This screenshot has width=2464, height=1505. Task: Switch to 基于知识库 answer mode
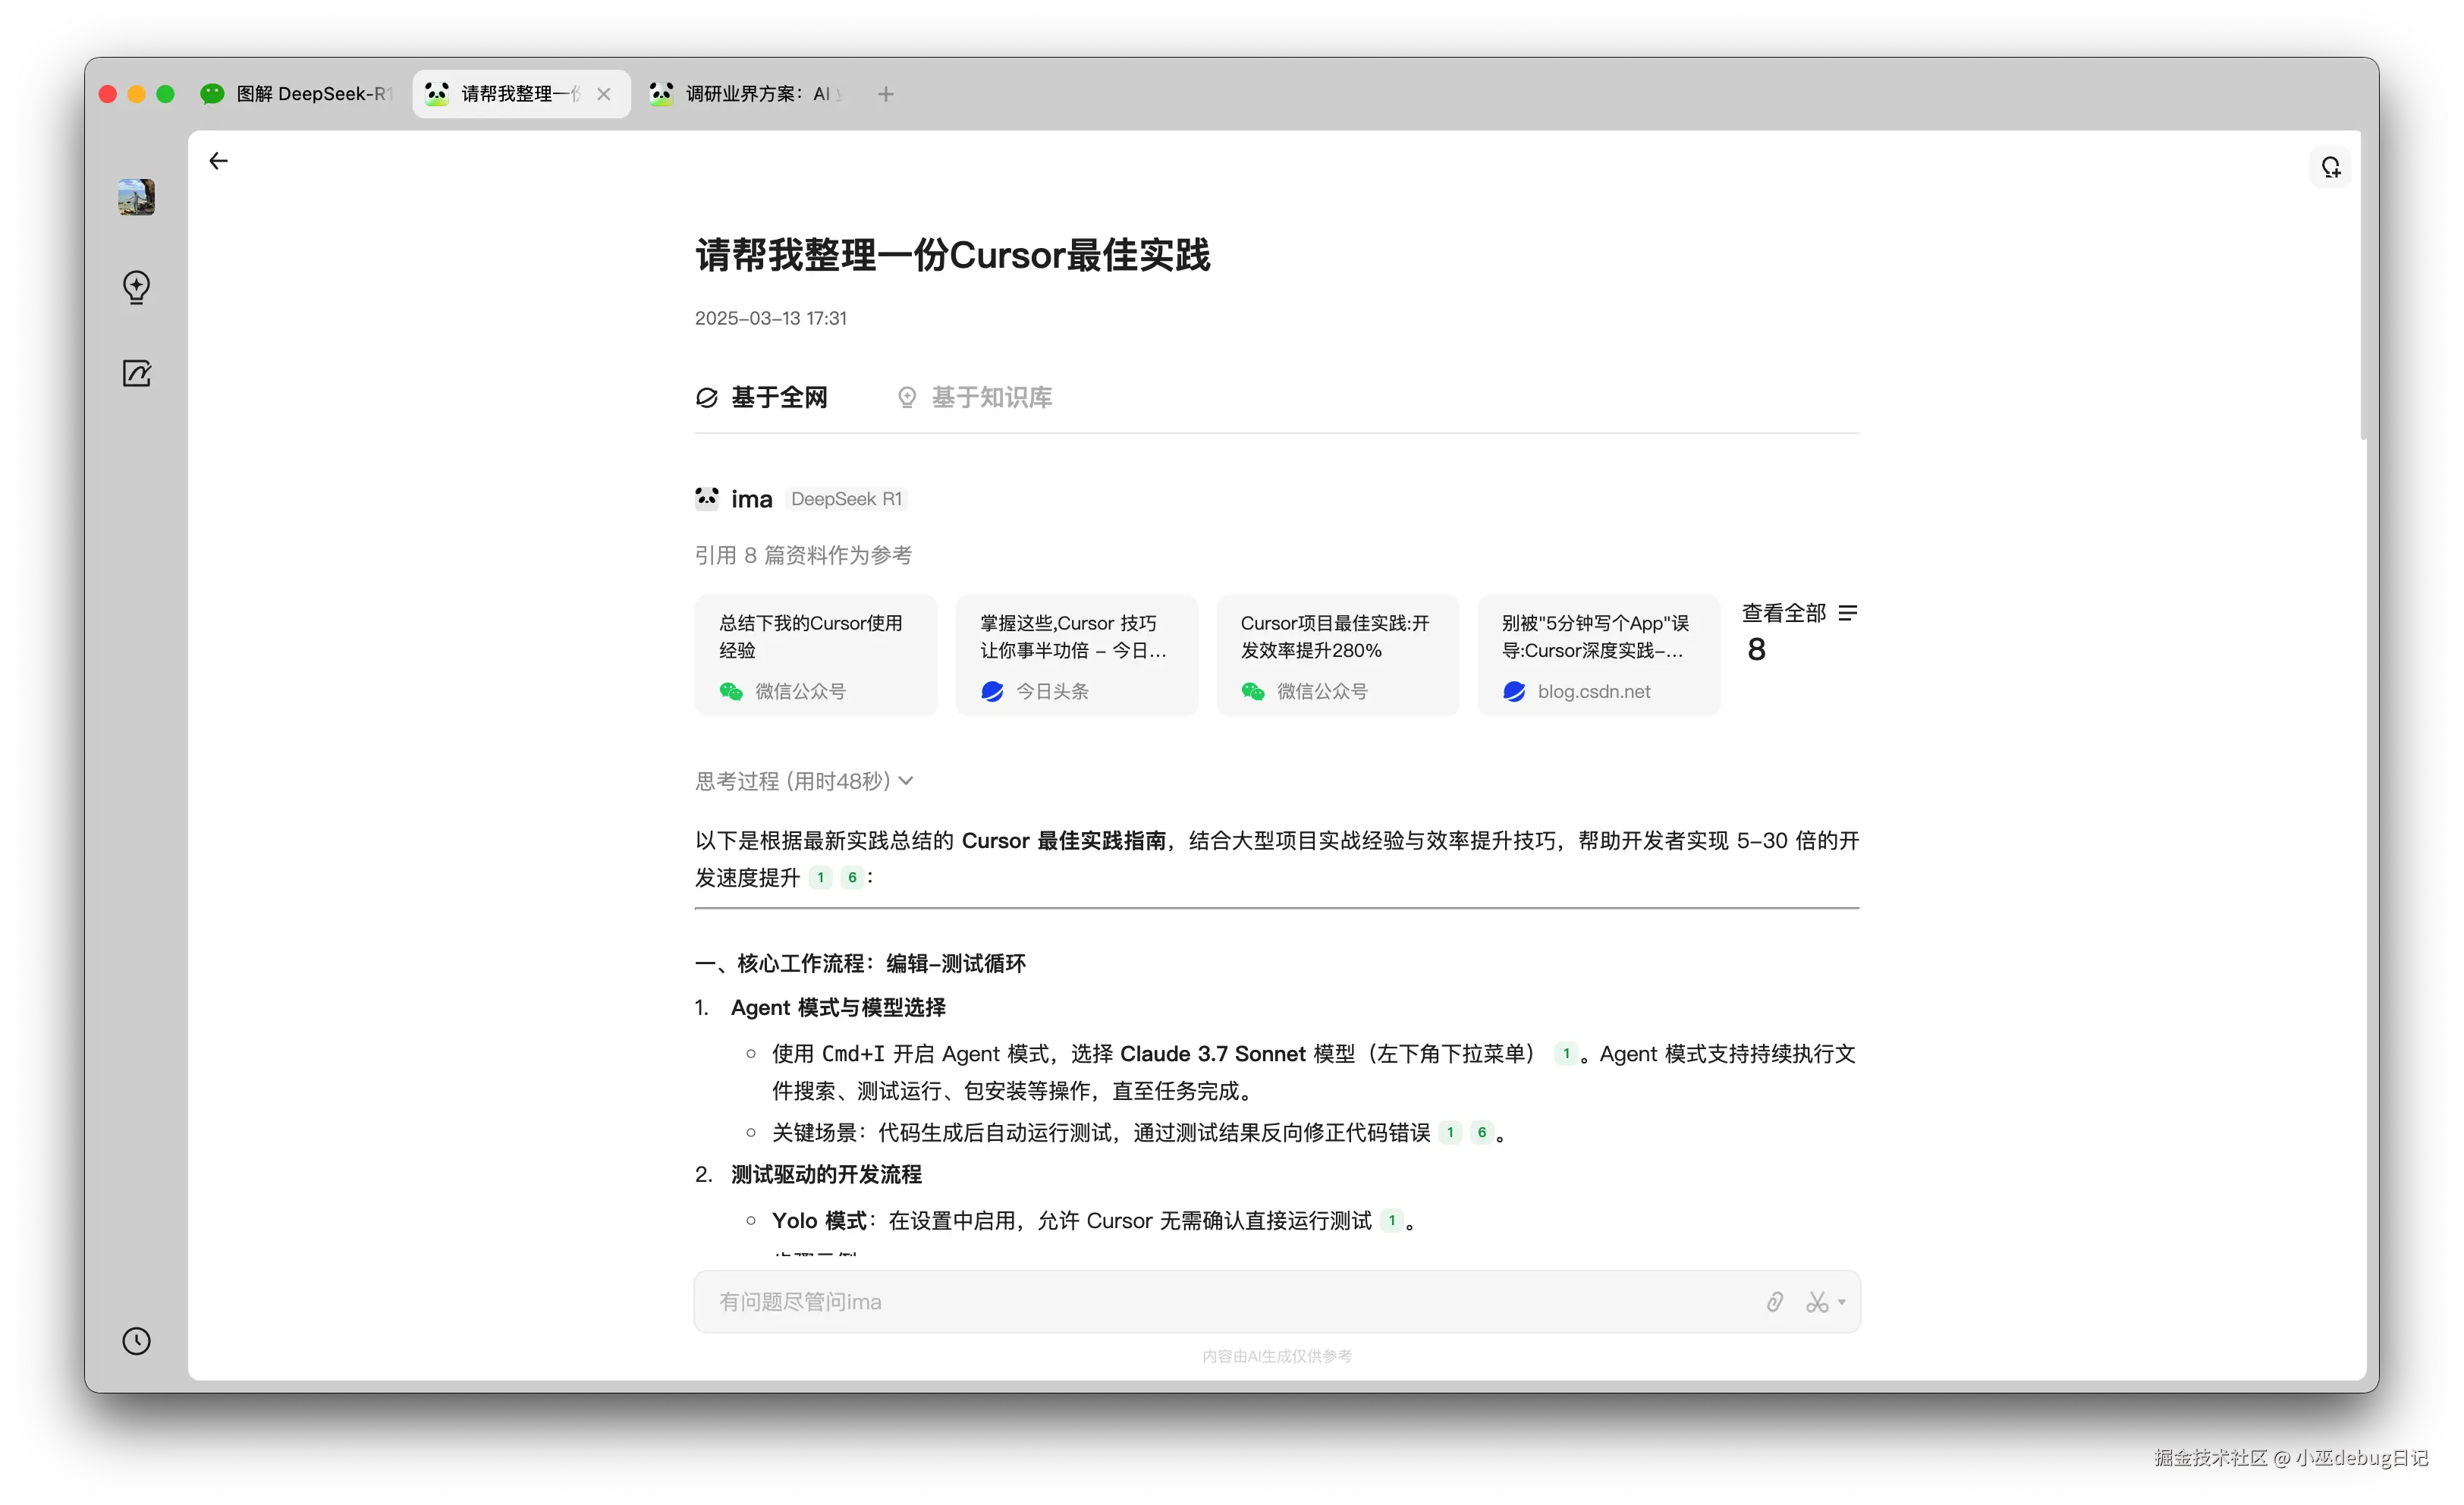point(975,397)
